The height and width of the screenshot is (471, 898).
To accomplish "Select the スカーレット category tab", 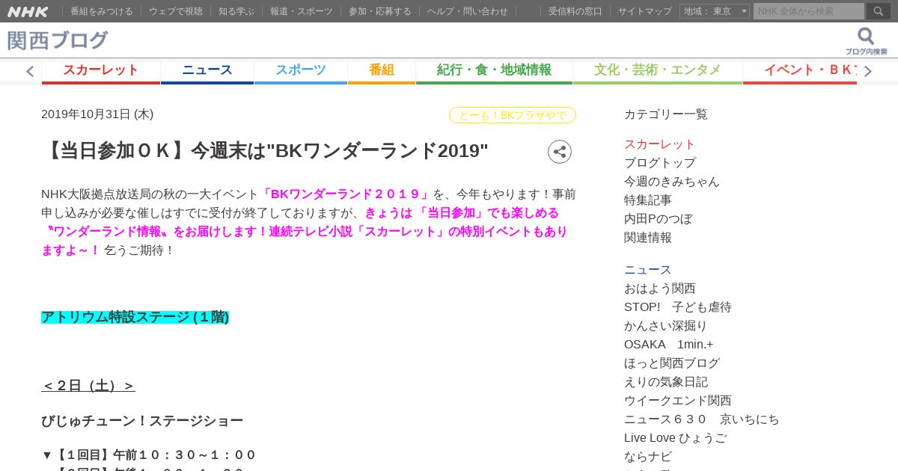I will [101, 70].
